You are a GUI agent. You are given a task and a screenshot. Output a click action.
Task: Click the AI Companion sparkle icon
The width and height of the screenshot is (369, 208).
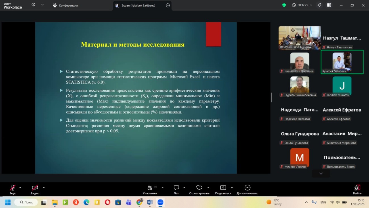[x=319, y=5]
